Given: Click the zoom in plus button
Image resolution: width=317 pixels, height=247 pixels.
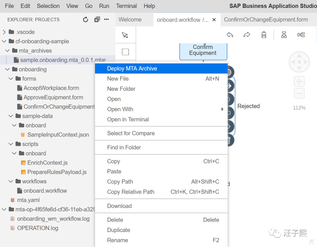Looking at the screenshot, I should point(299,82).
